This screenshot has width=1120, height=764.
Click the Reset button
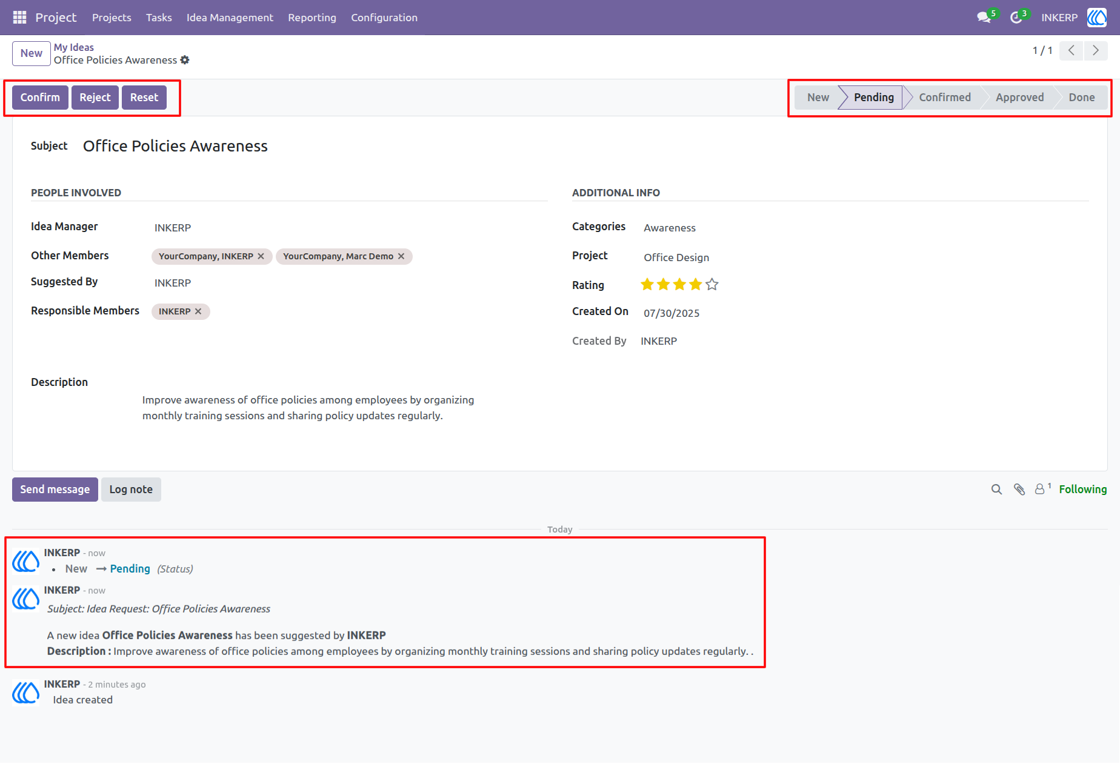144,98
